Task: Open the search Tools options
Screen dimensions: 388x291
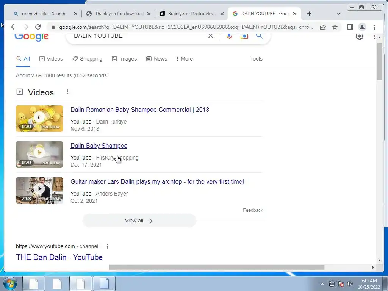Action: 256,59
